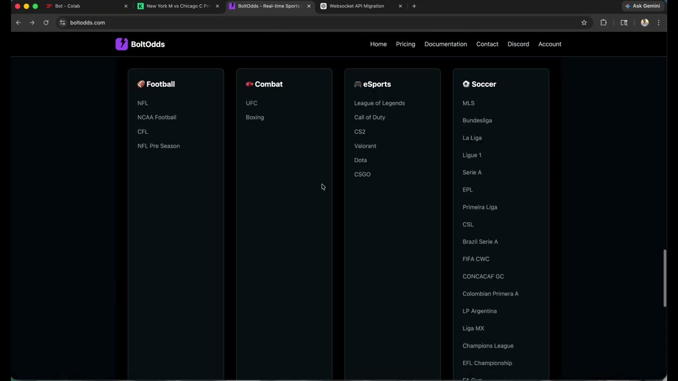Screen dimensions: 678x381
Task: Go to the Contact page
Action: (x=487, y=44)
